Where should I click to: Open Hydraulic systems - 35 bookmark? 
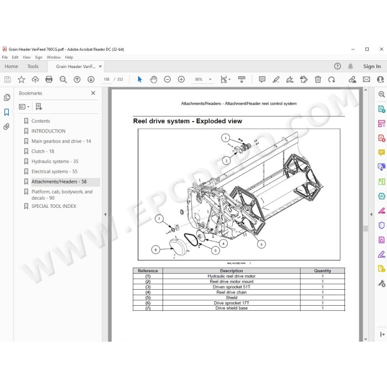[55, 161]
